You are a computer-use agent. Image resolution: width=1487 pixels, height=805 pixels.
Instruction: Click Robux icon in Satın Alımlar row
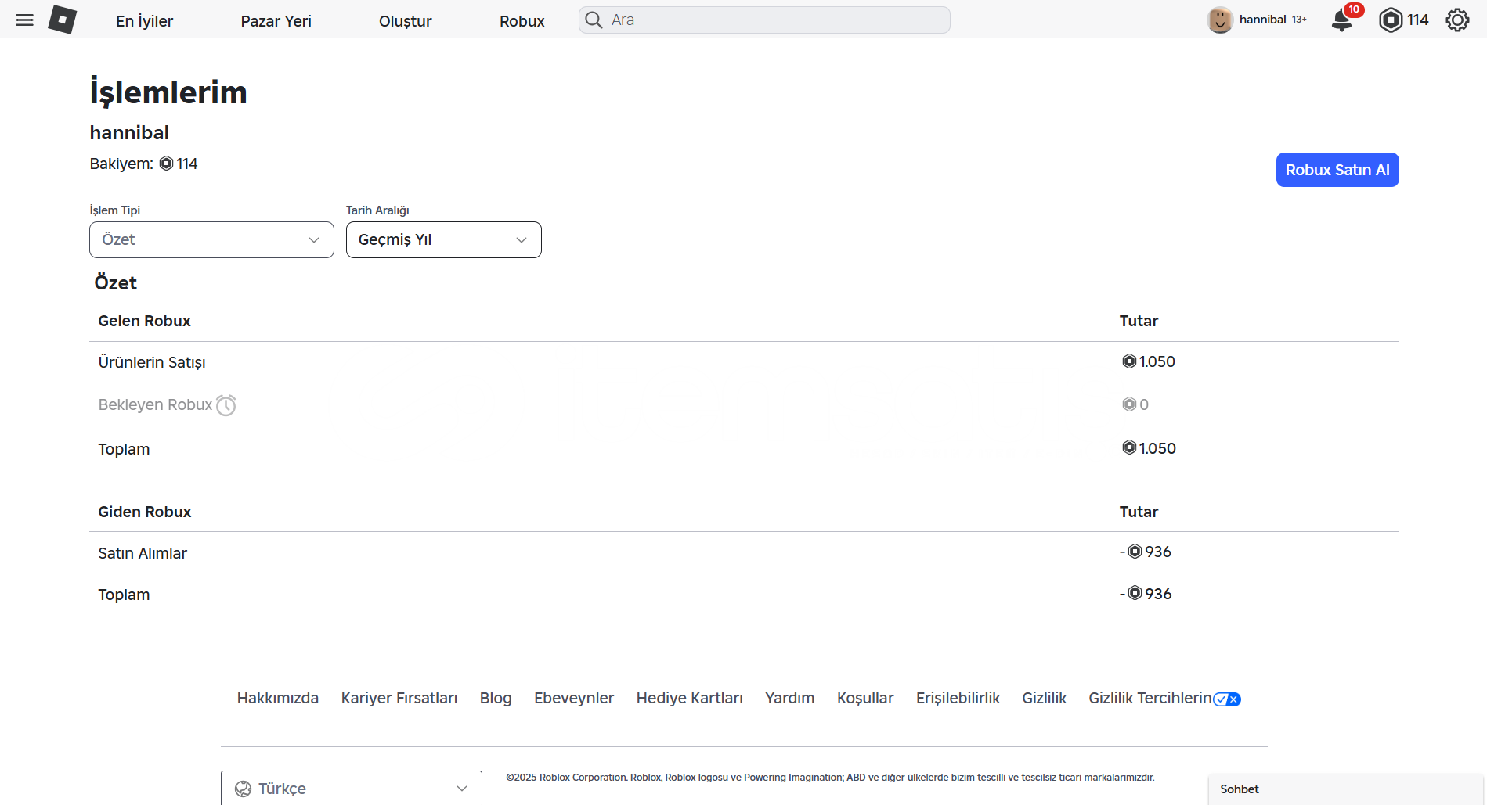tap(1135, 552)
